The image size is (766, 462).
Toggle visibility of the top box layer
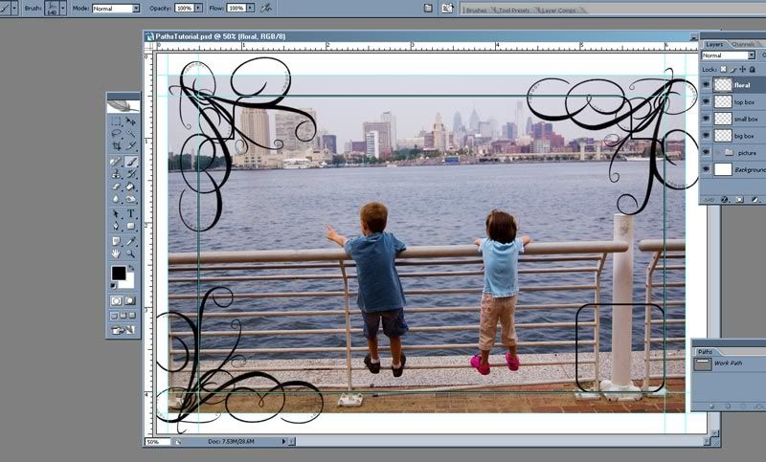(708, 101)
